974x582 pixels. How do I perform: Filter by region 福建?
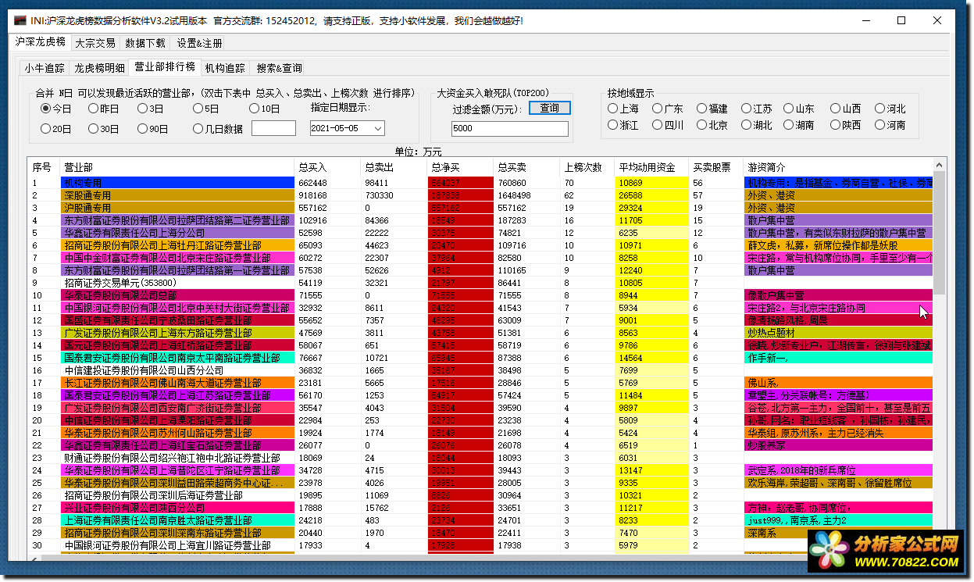tap(712, 109)
